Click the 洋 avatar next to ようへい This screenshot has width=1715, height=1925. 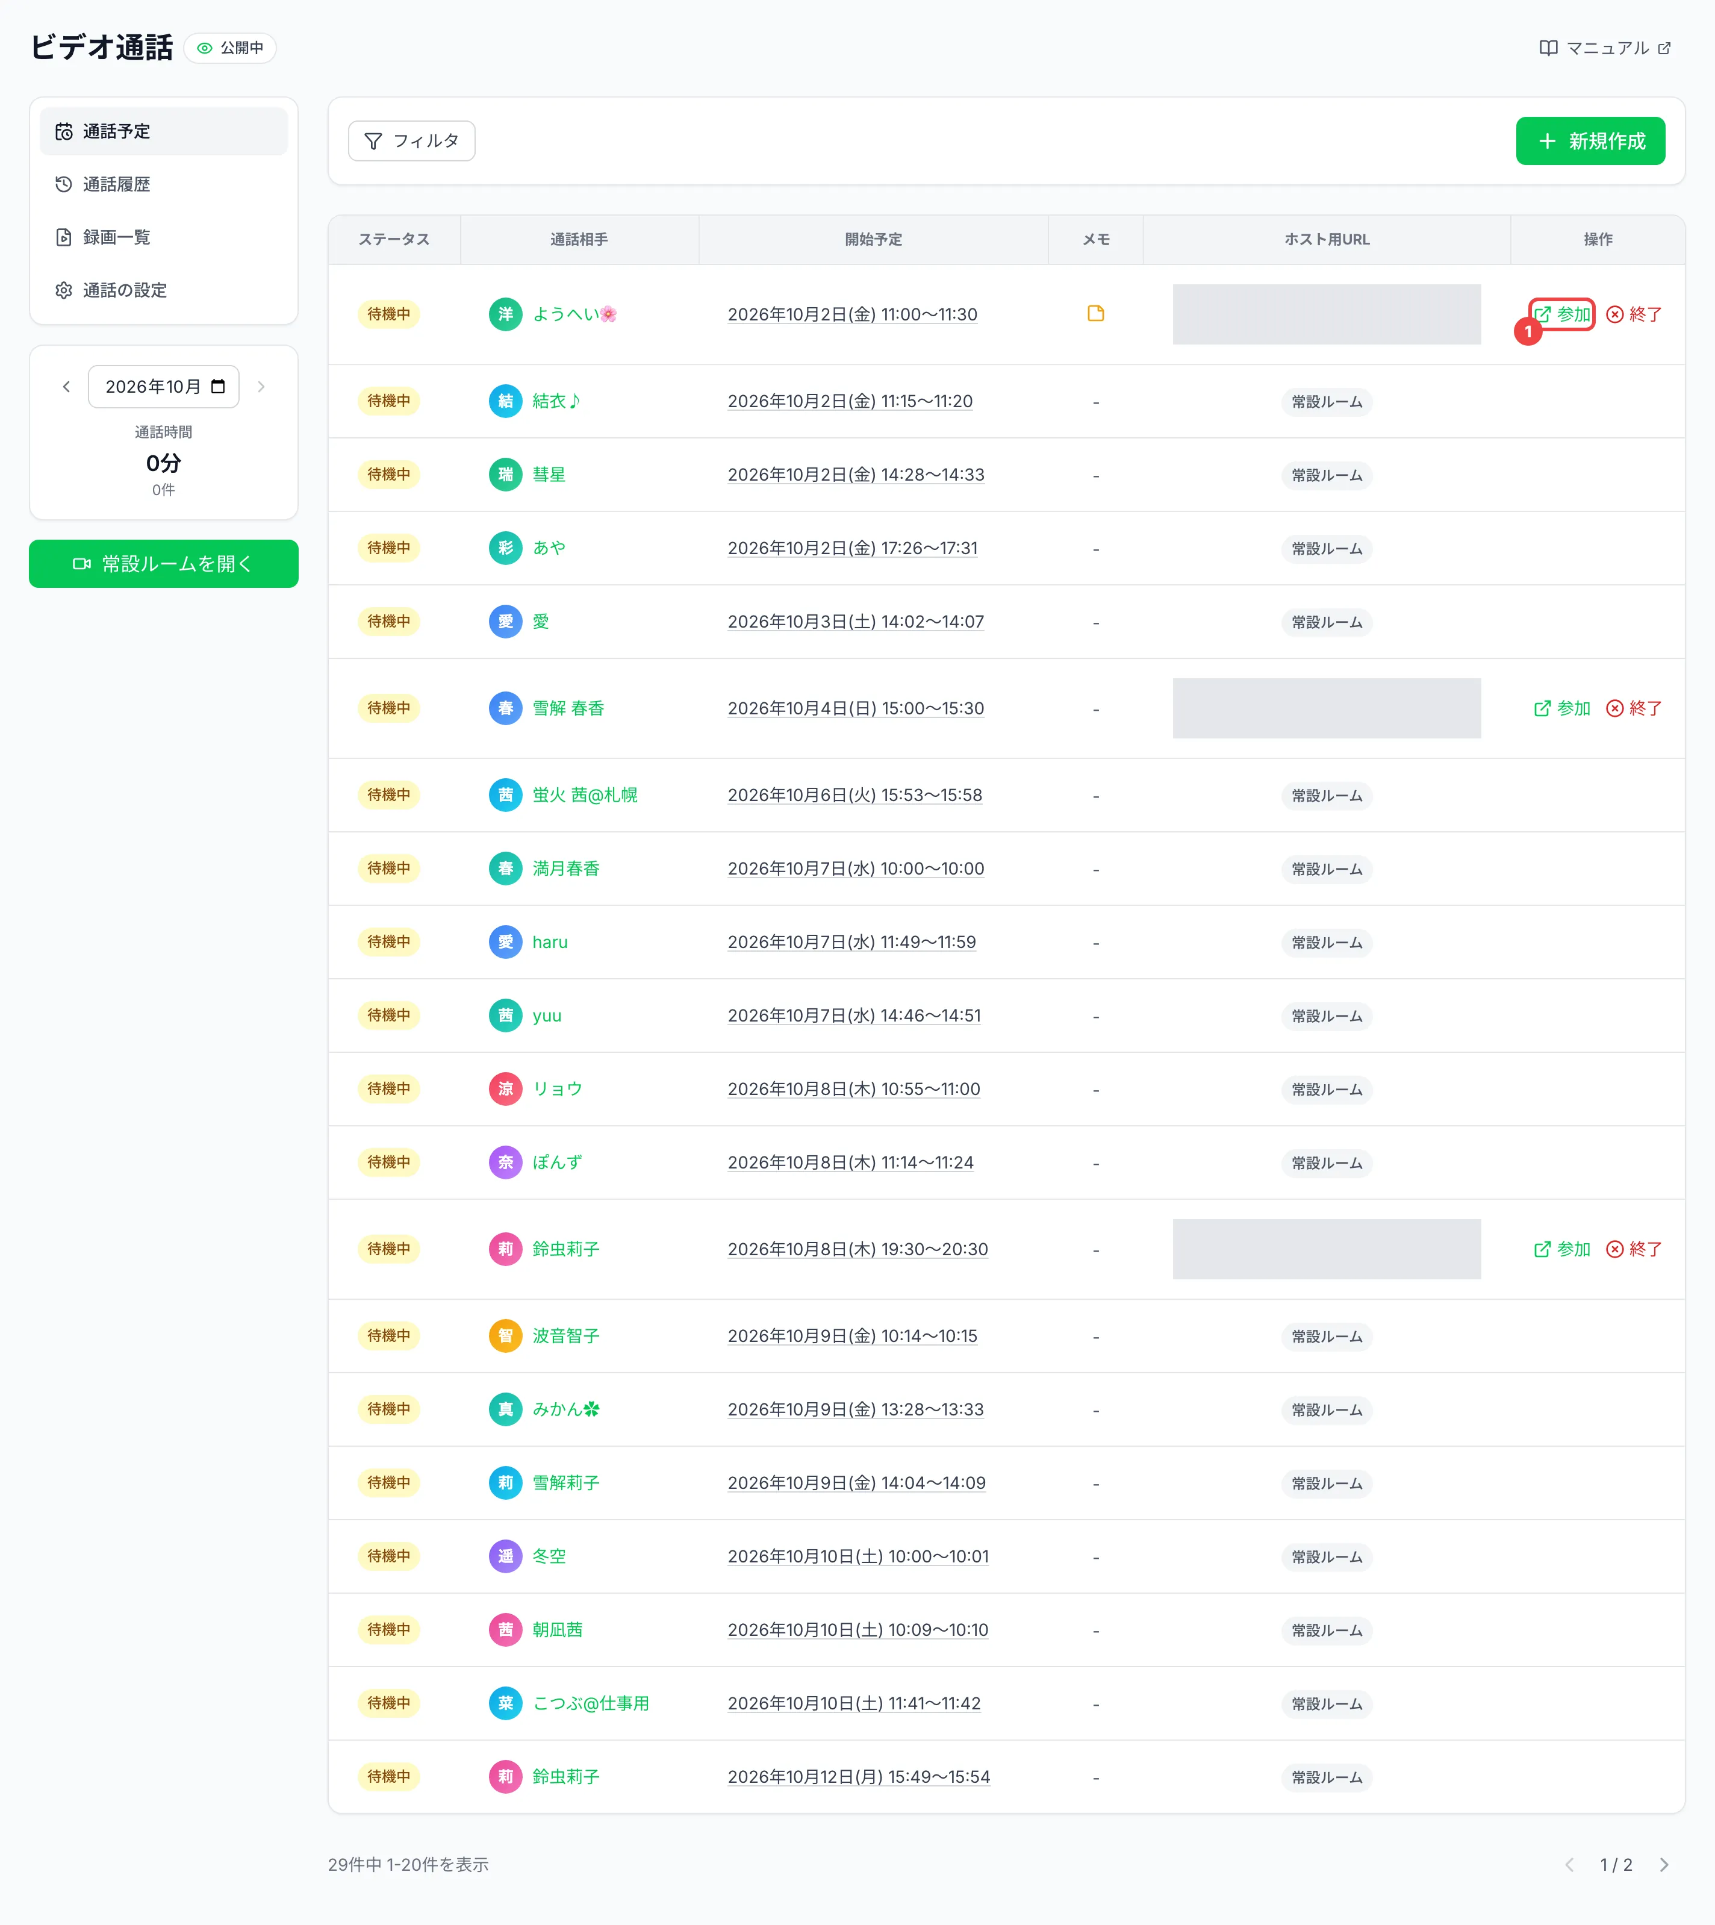[x=505, y=314]
